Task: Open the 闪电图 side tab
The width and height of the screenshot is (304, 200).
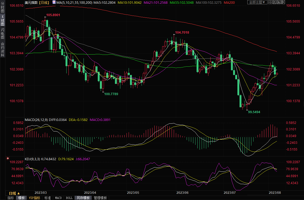Action: [x=3, y=33]
